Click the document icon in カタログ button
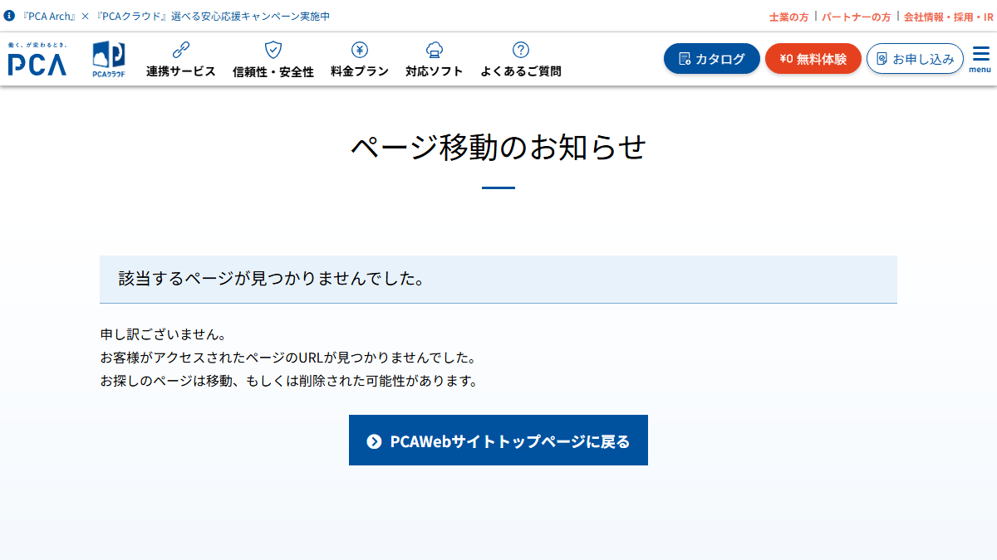This screenshot has height=560, width=997. coord(685,59)
